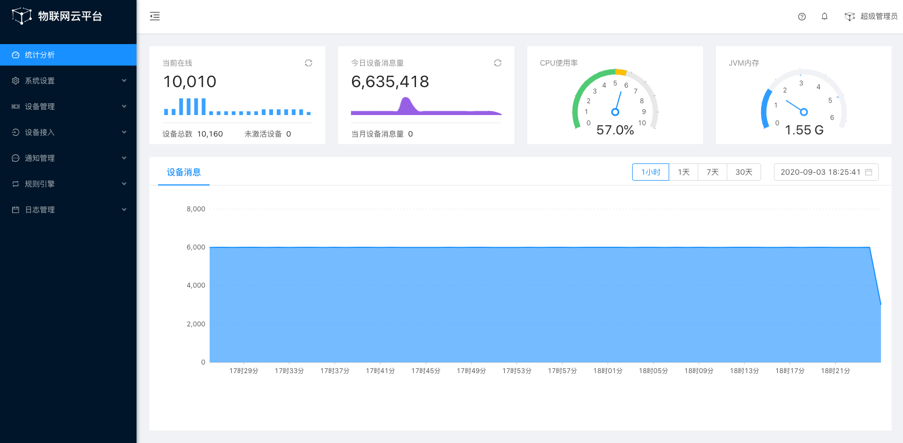Open notifications with the bell icon
Image resolution: width=903 pixels, height=443 pixels.
coord(825,17)
